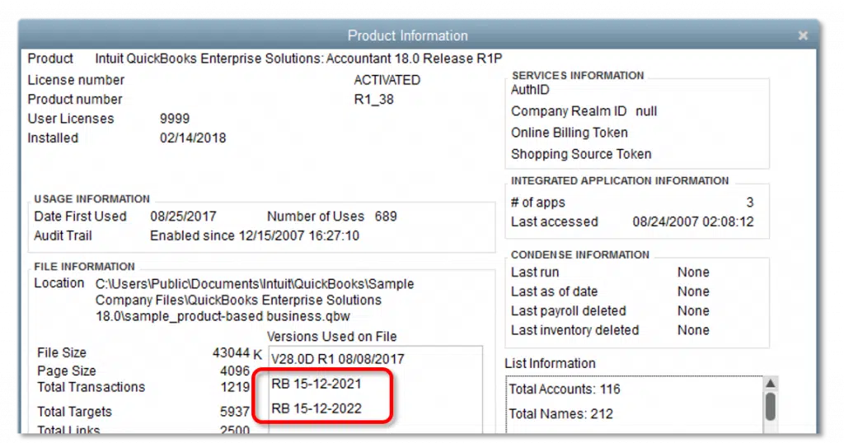Click the 'Versions Used on File' label
The image size is (844, 443).
(x=331, y=337)
